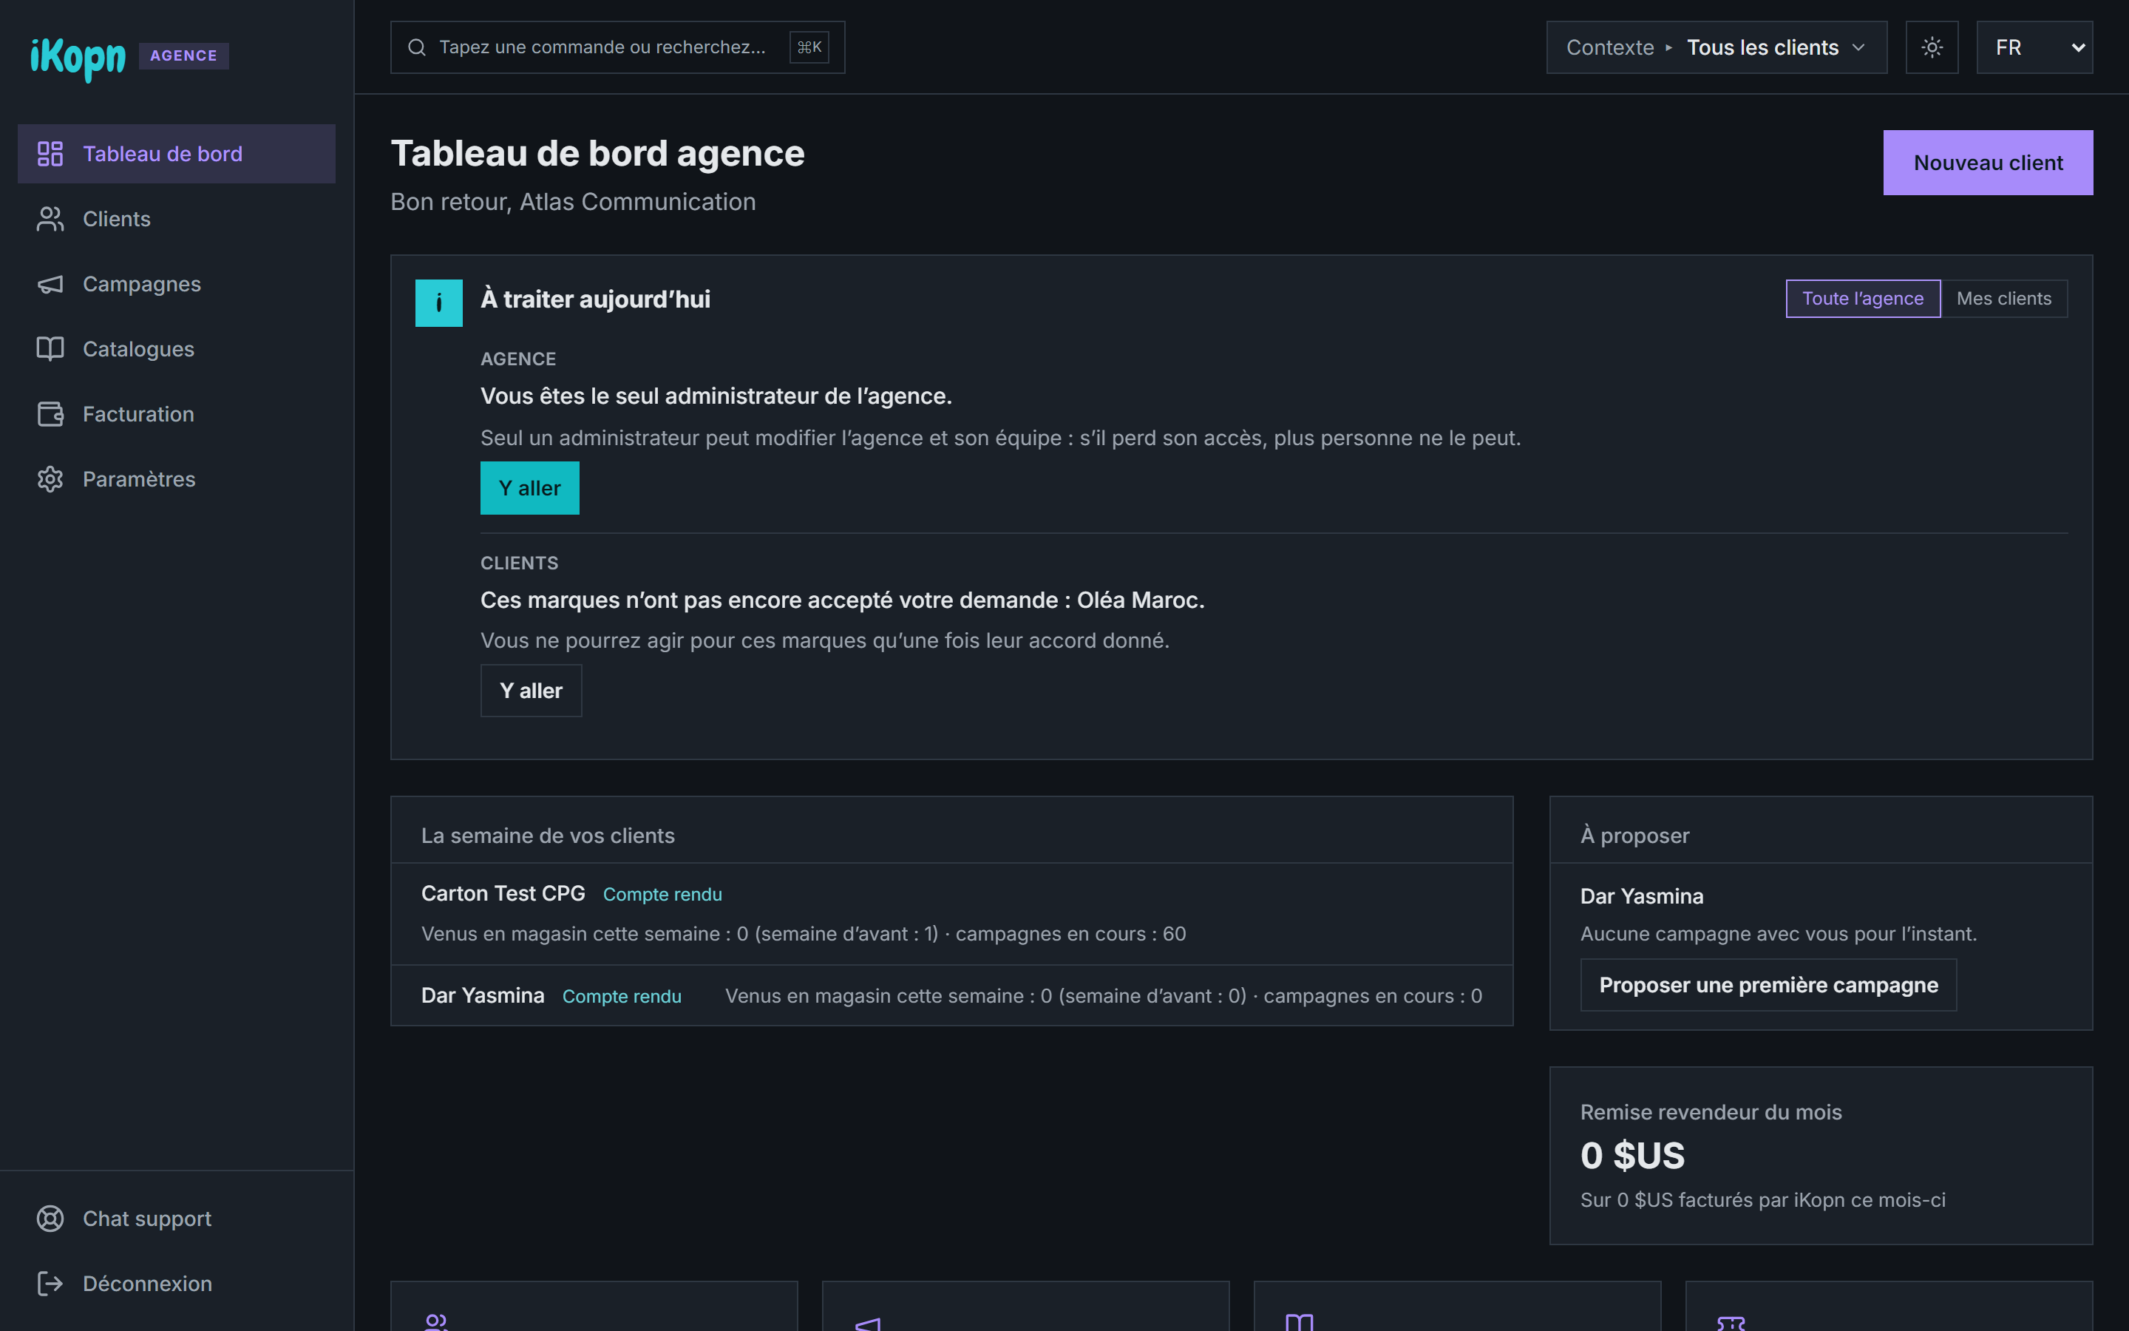Select the Toute l'agence filter
The height and width of the screenshot is (1331, 2129).
pyautogui.click(x=1862, y=299)
